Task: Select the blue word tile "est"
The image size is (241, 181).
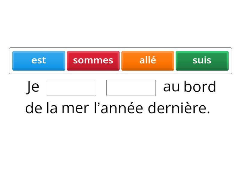Action: [x=39, y=60]
